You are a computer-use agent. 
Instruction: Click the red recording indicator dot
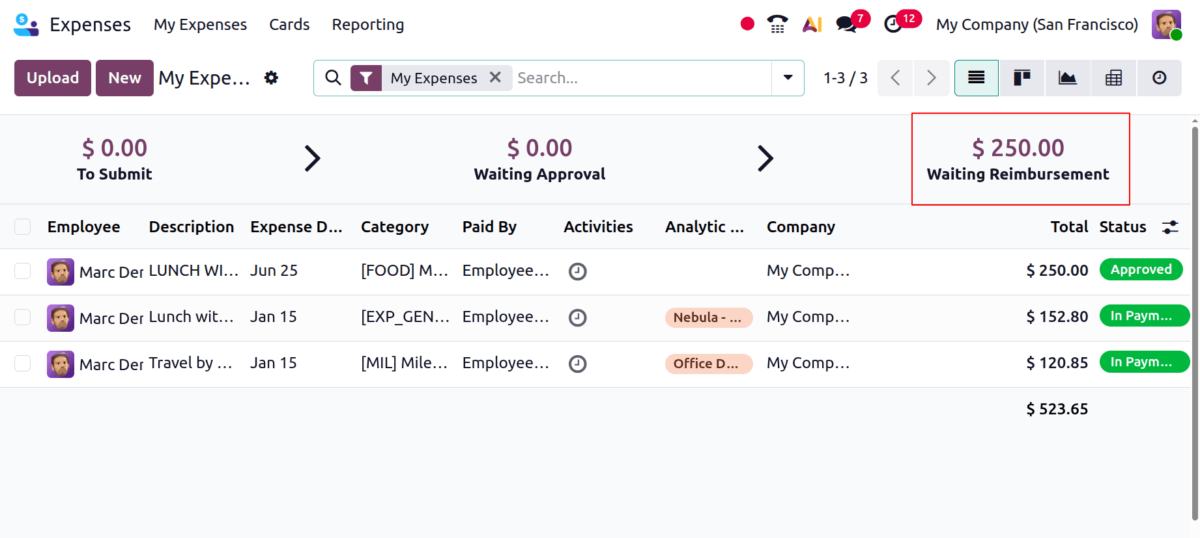coord(747,24)
